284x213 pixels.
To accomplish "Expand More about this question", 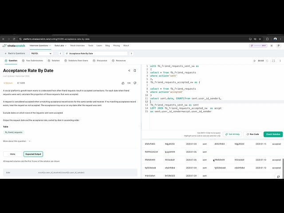I will tap(17, 141).
